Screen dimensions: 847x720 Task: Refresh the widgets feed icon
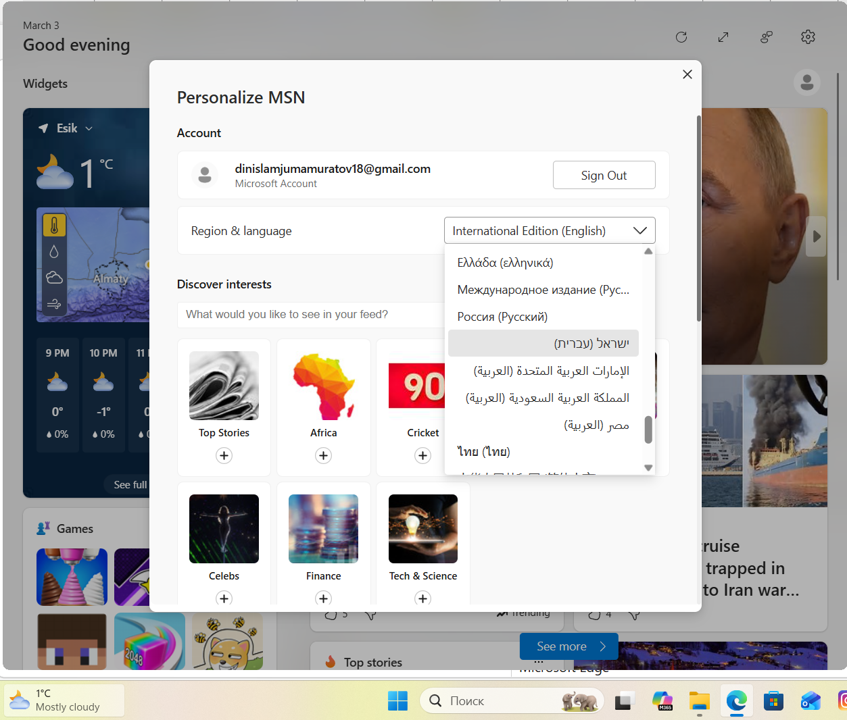click(681, 37)
